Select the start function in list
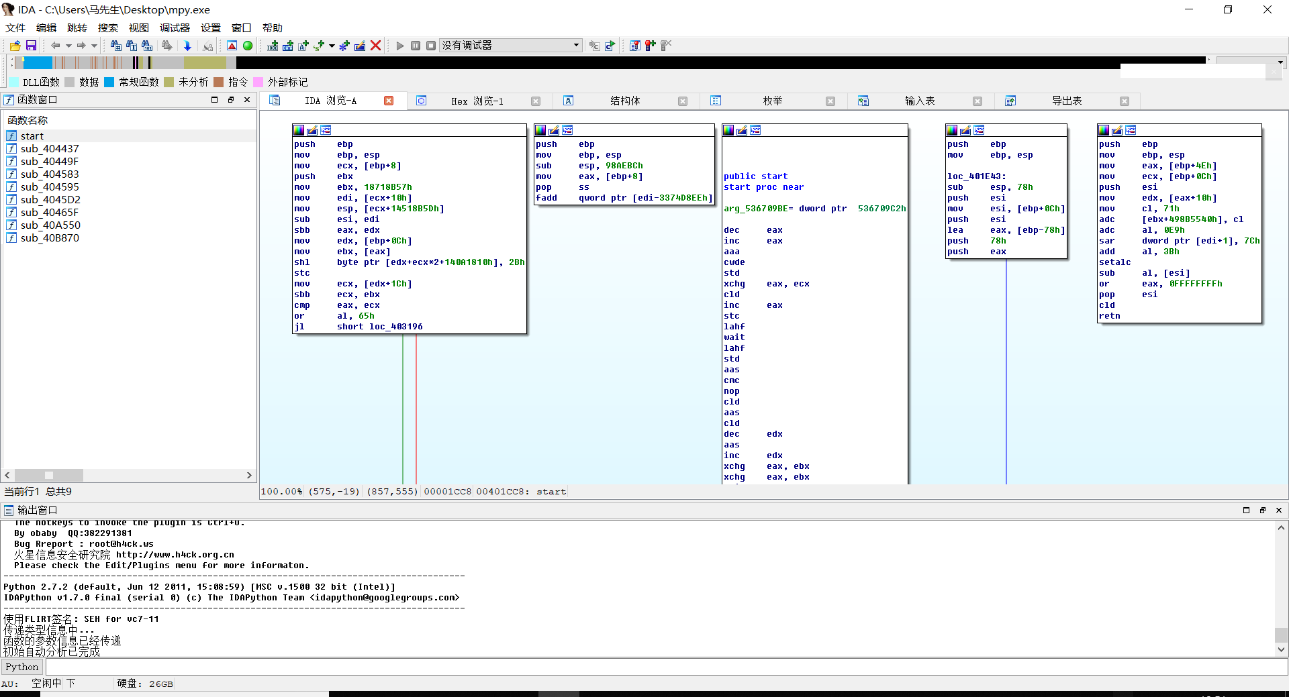1289x697 pixels. point(129,136)
